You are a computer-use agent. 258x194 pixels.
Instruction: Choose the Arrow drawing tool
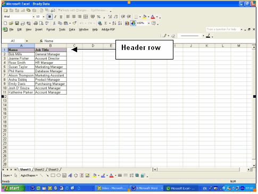pyautogui.click(x=47, y=175)
